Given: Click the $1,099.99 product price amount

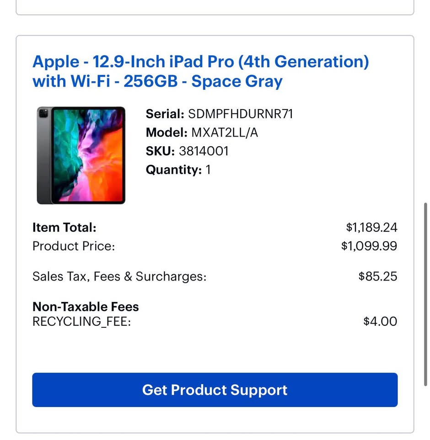Looking at the screenshot, I should (x=369, y=246).
